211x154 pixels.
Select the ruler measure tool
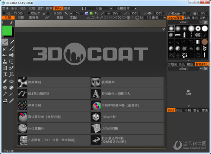click(x=12, y=101)
